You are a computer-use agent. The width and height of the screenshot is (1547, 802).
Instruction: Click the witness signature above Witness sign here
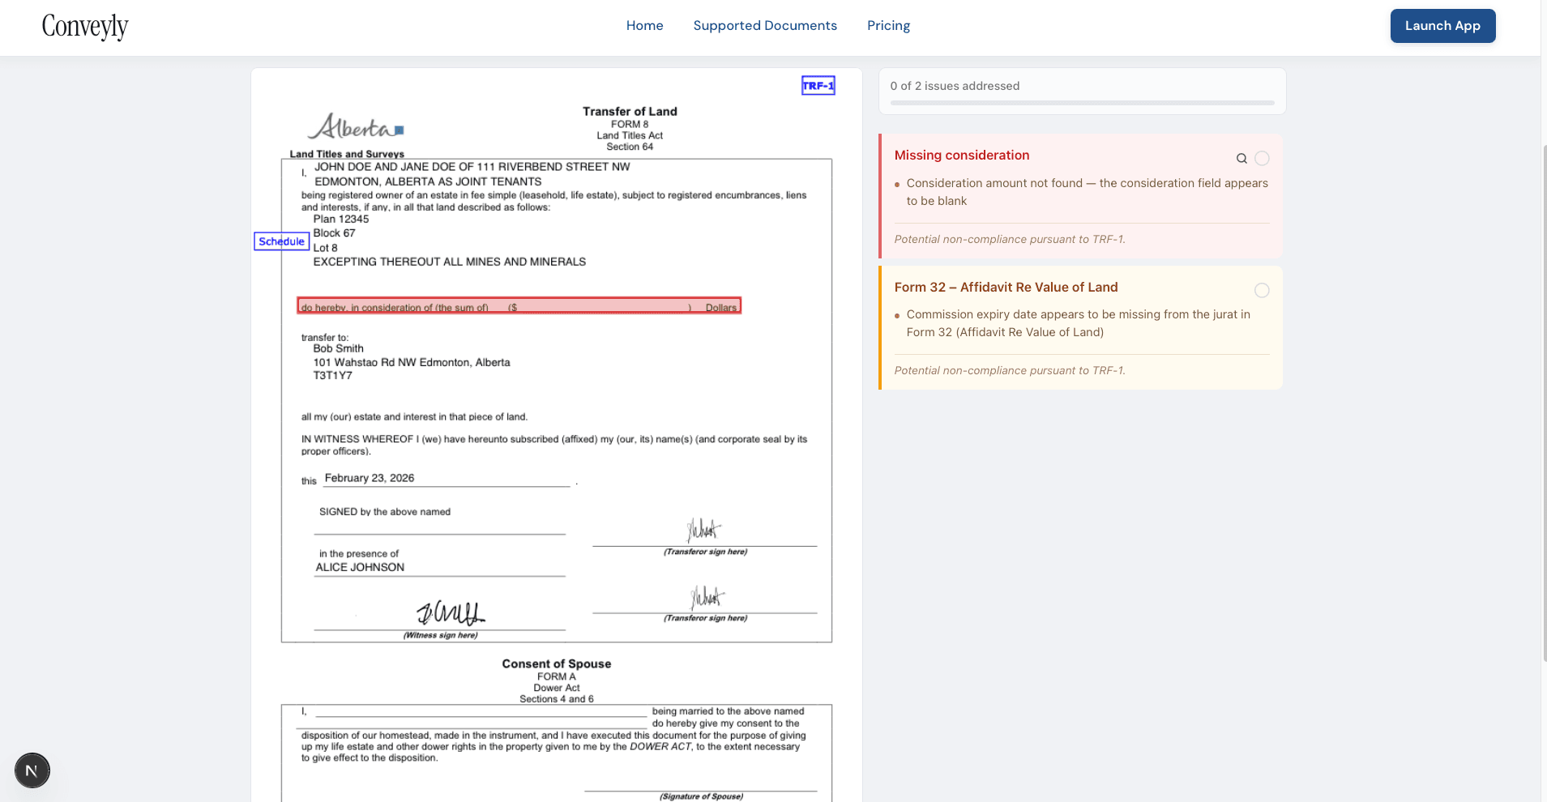pyautogui.click(x=450, y=613)
